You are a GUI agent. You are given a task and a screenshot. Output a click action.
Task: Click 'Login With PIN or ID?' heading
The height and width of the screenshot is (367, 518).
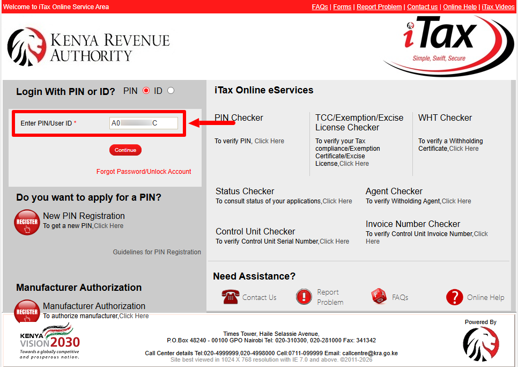65,92
